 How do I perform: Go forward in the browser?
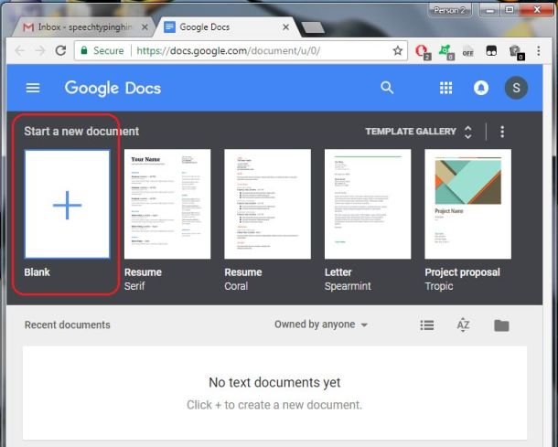40,51
